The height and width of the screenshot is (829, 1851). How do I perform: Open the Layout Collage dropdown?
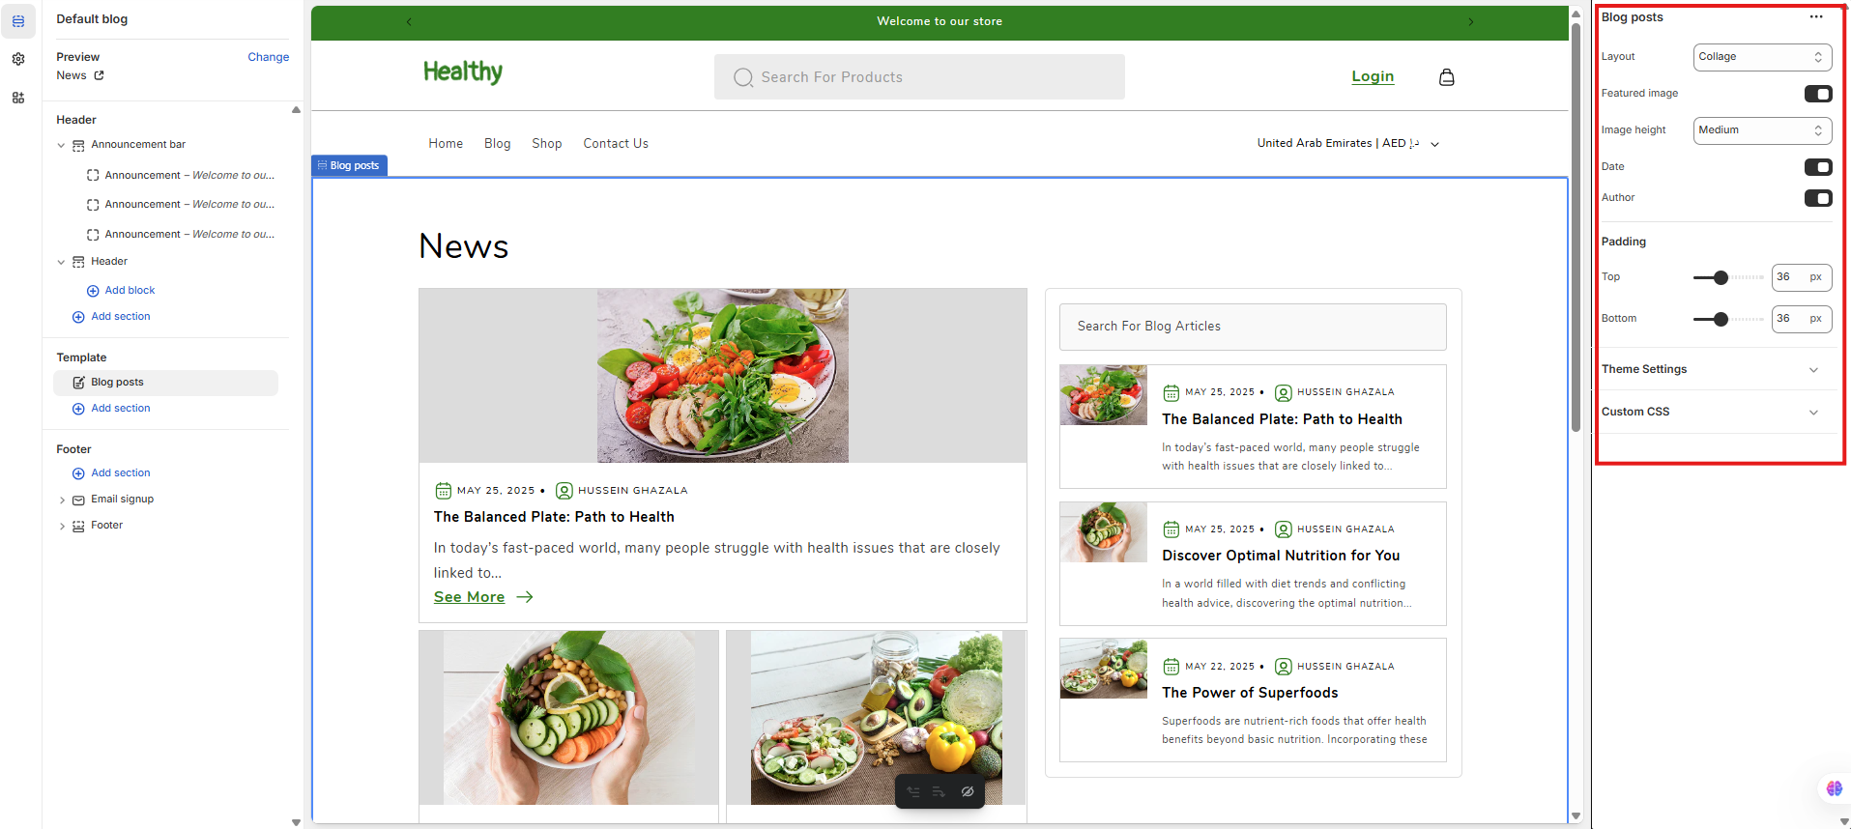pyautogui.click(x=1762, y=57)
